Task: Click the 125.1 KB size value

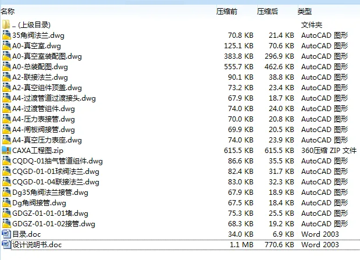Action: (239, 46)
